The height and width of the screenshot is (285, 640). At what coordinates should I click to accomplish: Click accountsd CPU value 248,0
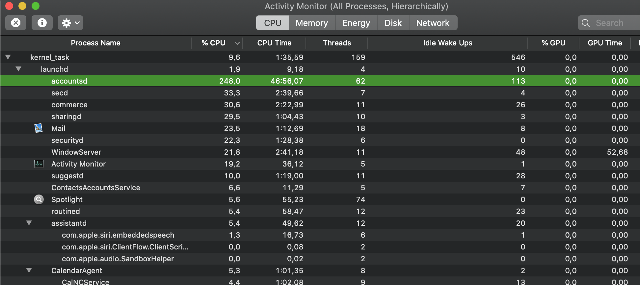click(x=229, y=81)
